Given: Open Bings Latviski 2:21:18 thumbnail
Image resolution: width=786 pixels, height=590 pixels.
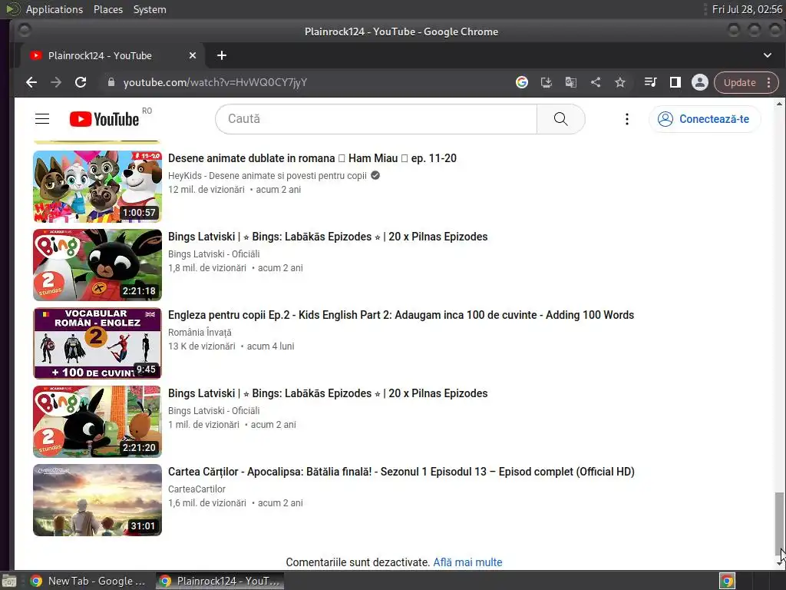Looking at the screenshot, I should click(x=97, y=265).
